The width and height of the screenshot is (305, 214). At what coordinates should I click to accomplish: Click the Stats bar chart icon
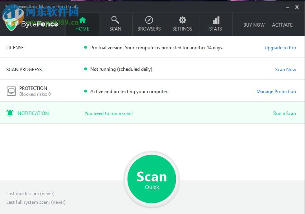click(216, 20)
